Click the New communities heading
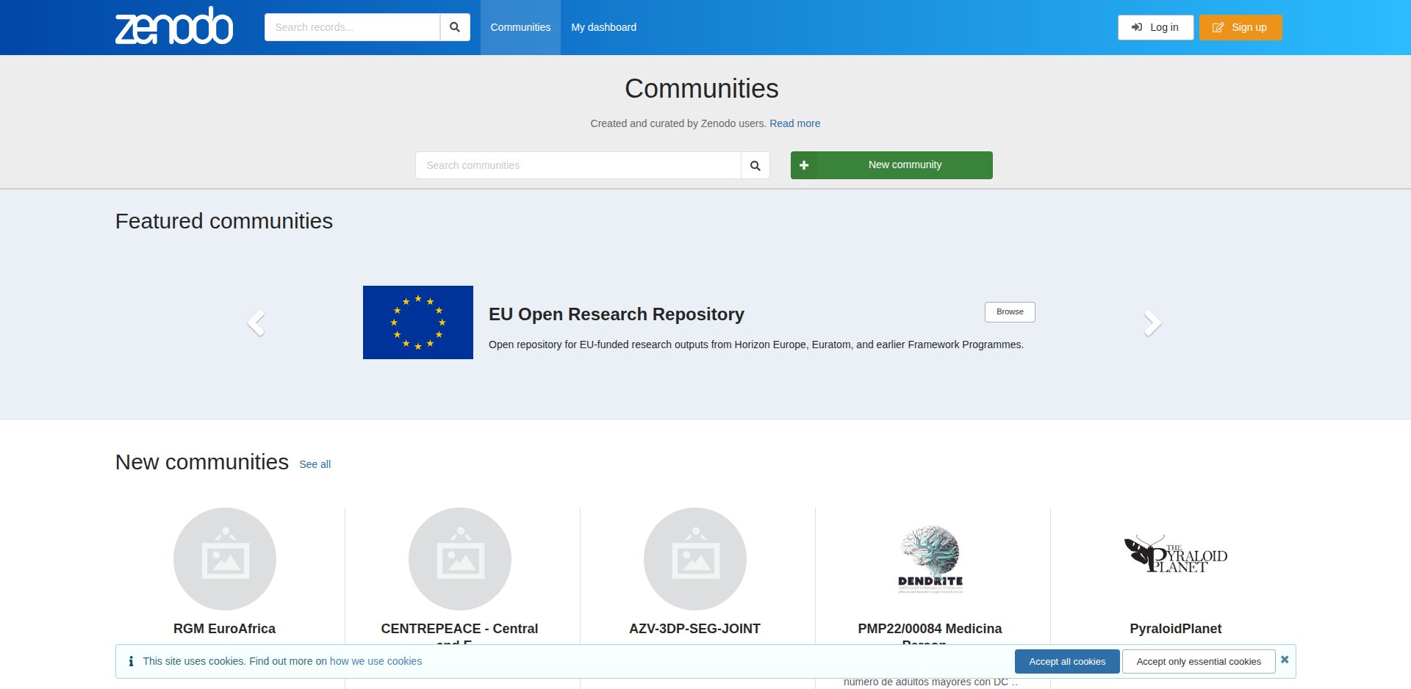The image size is (1411, 689). click(202, 462)
